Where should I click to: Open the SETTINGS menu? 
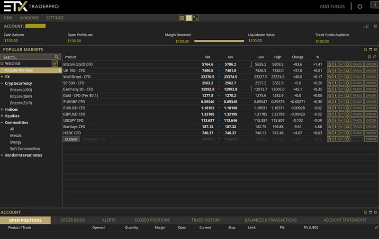55,18
